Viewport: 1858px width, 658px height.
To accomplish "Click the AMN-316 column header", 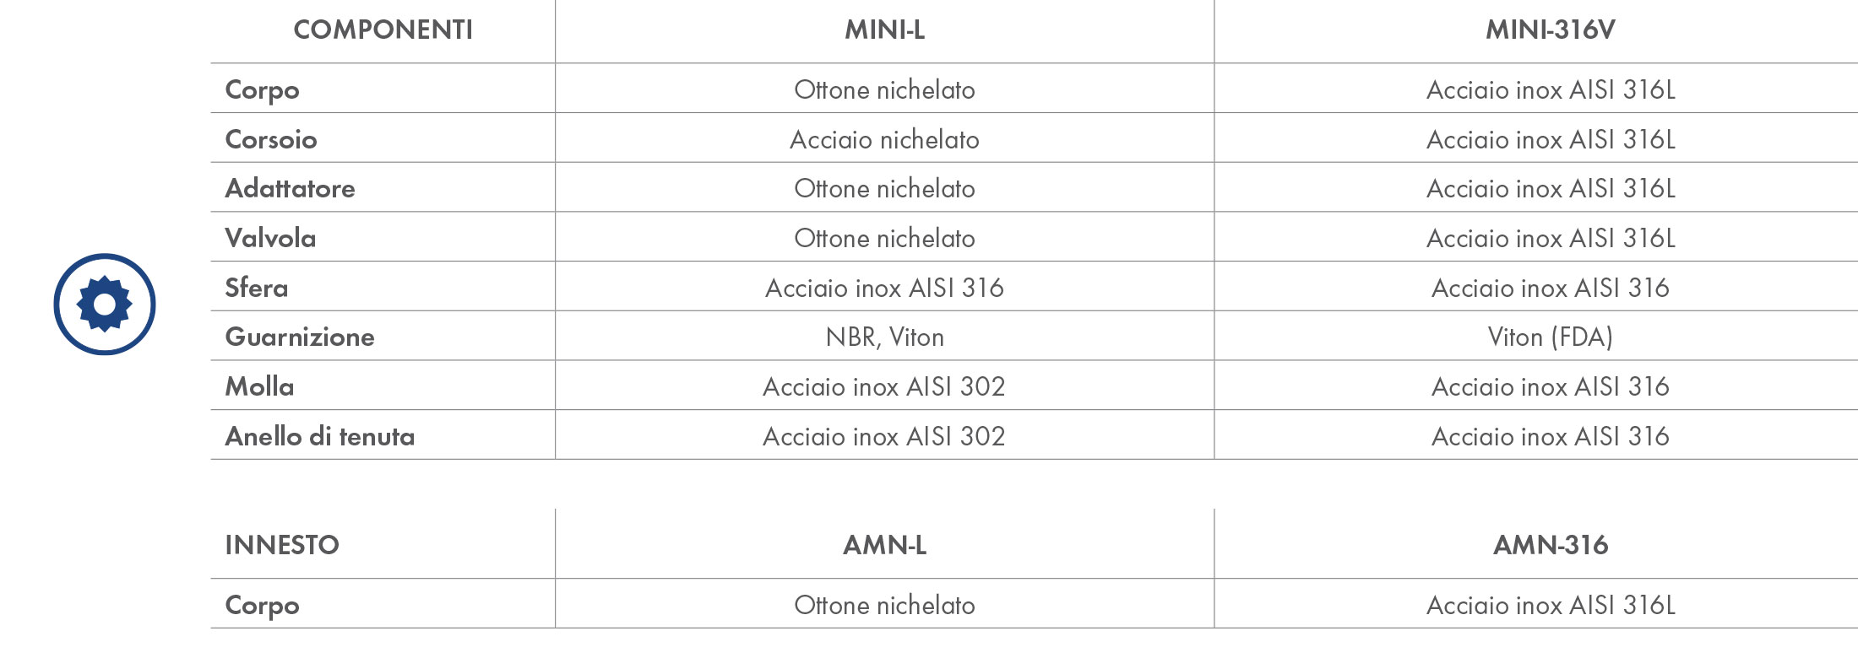I will point(1551,545).
